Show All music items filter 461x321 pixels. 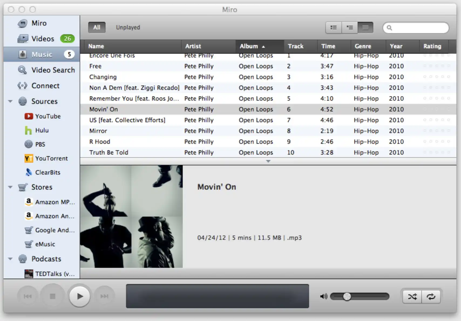pos(97,28)
